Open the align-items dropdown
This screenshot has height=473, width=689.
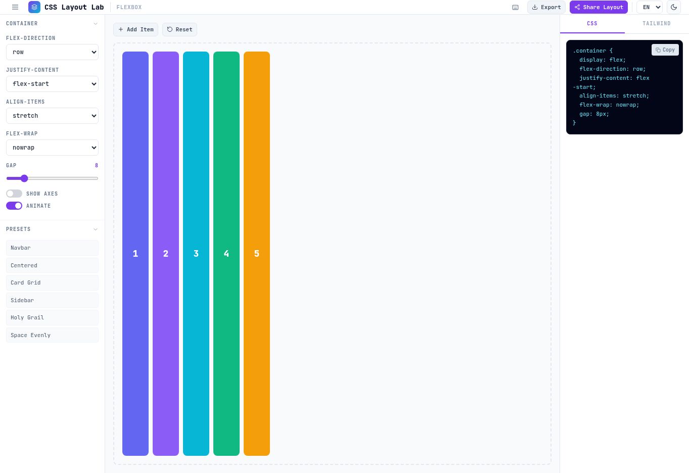click(52, 116)
